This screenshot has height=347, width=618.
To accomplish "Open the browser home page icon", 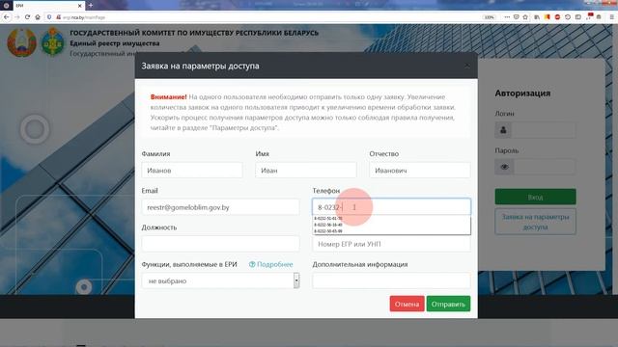I will [x=38, y=17].
